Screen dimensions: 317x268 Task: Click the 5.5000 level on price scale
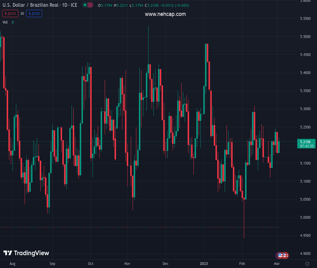(305, 37)
